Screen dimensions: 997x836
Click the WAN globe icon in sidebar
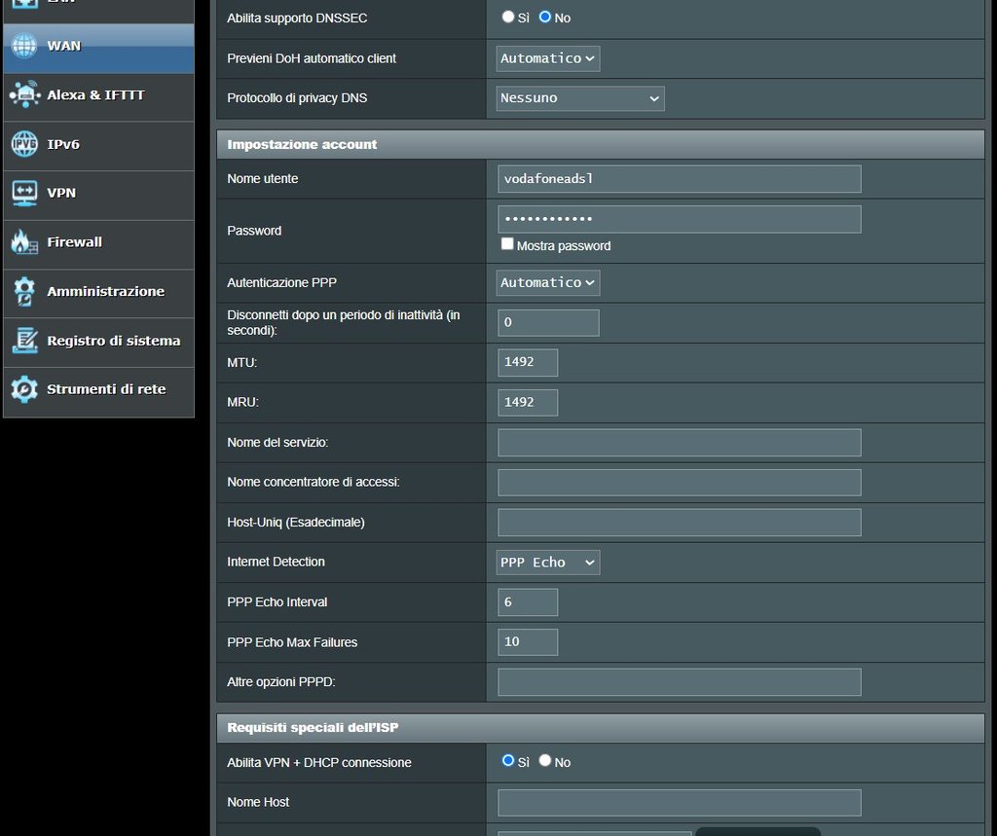24,46
